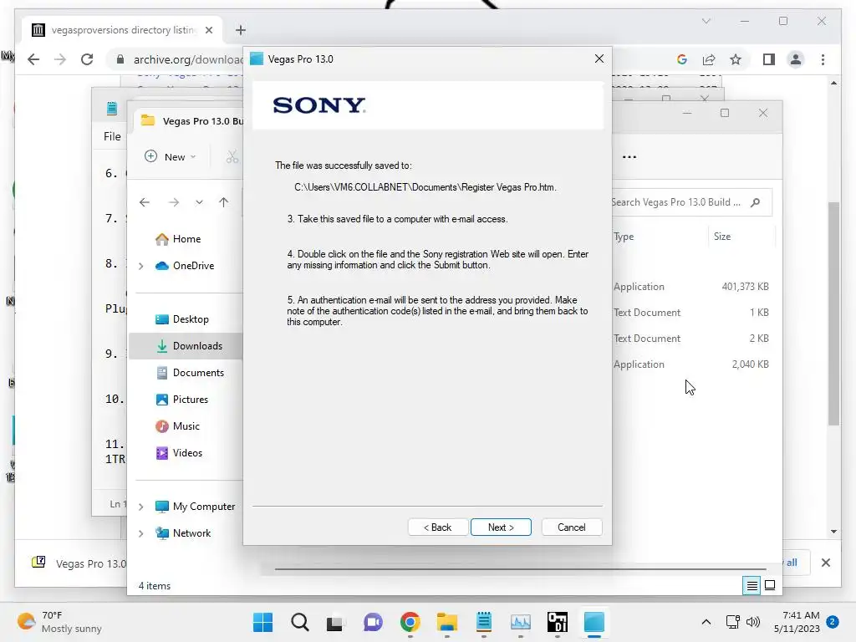The image size is (856, 642).
Task: Open Task View on taskbar
Action: (336, 622)
